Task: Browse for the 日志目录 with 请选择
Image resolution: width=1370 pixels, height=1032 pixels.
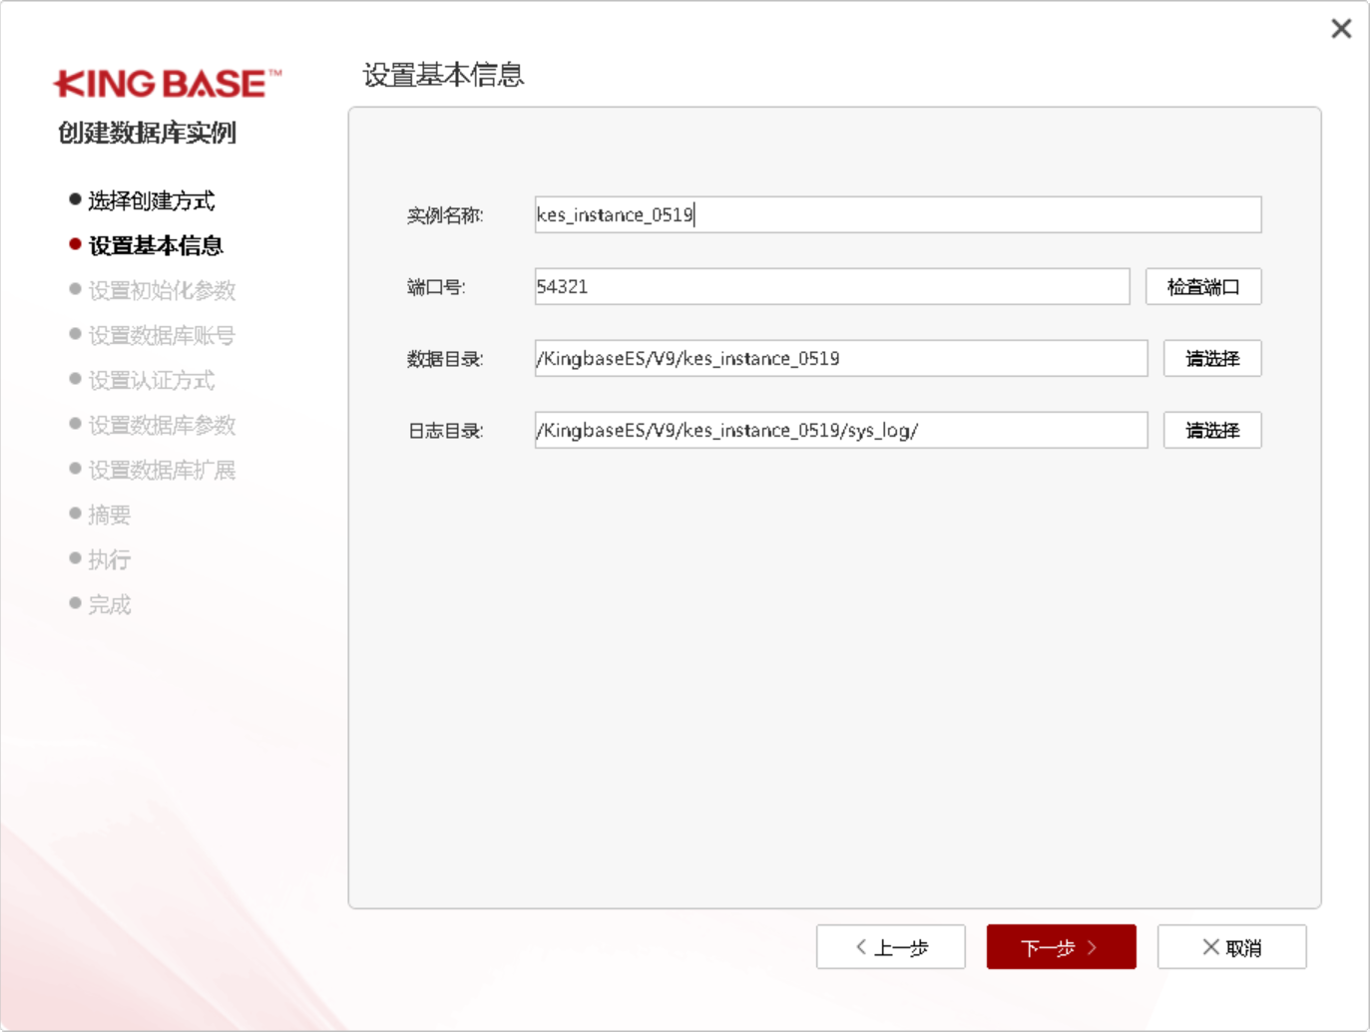Action: coord(1212,431)
